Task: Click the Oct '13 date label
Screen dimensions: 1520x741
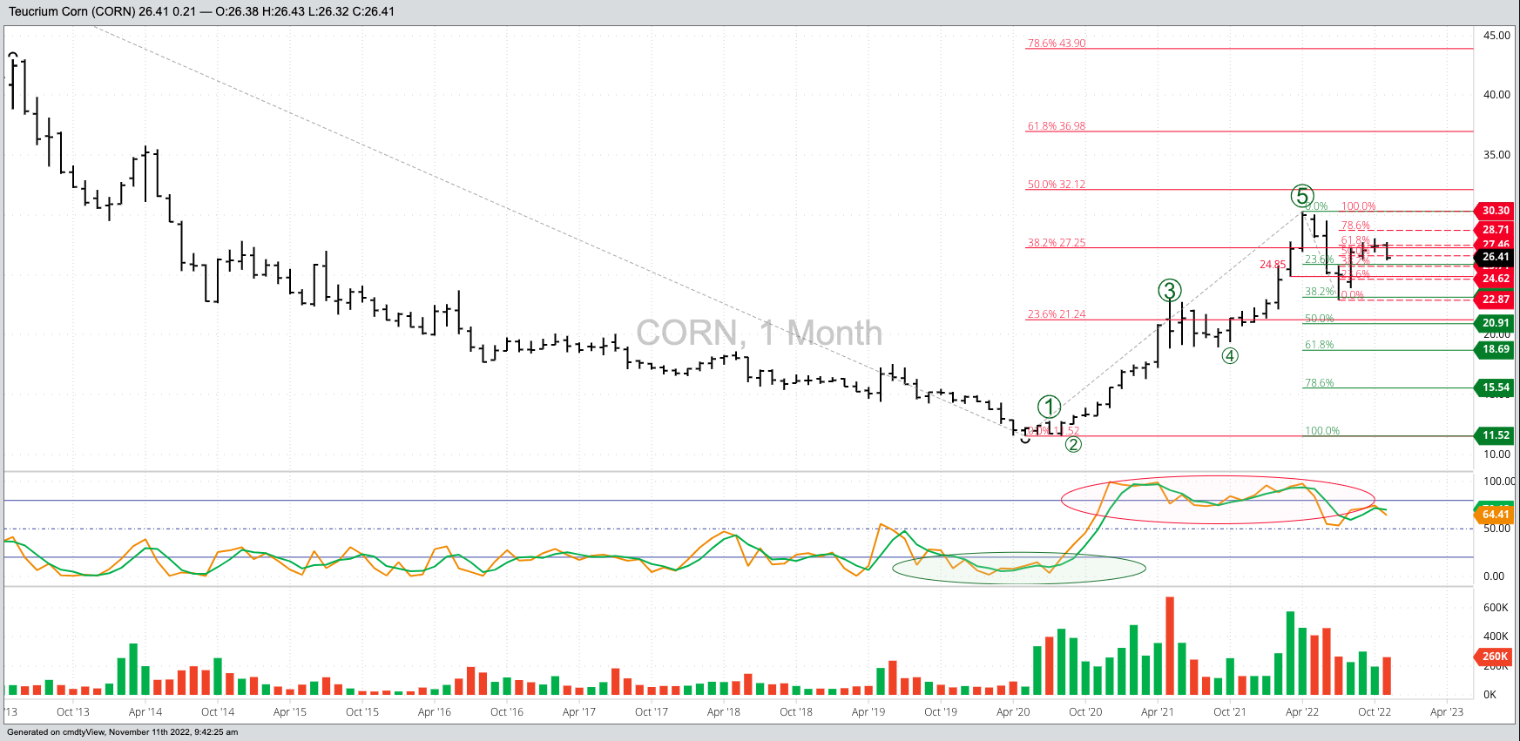Action: point(73,712)
